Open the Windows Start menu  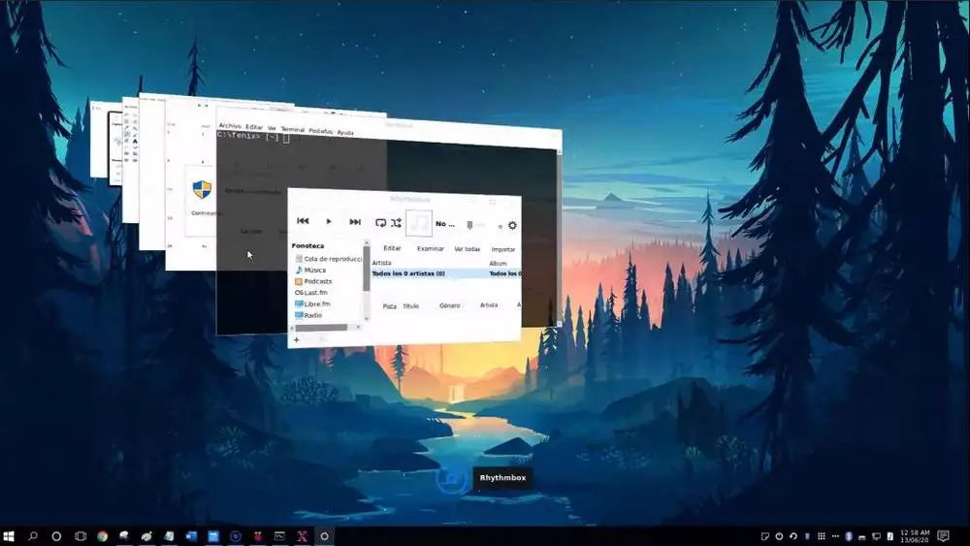point(9,536)
